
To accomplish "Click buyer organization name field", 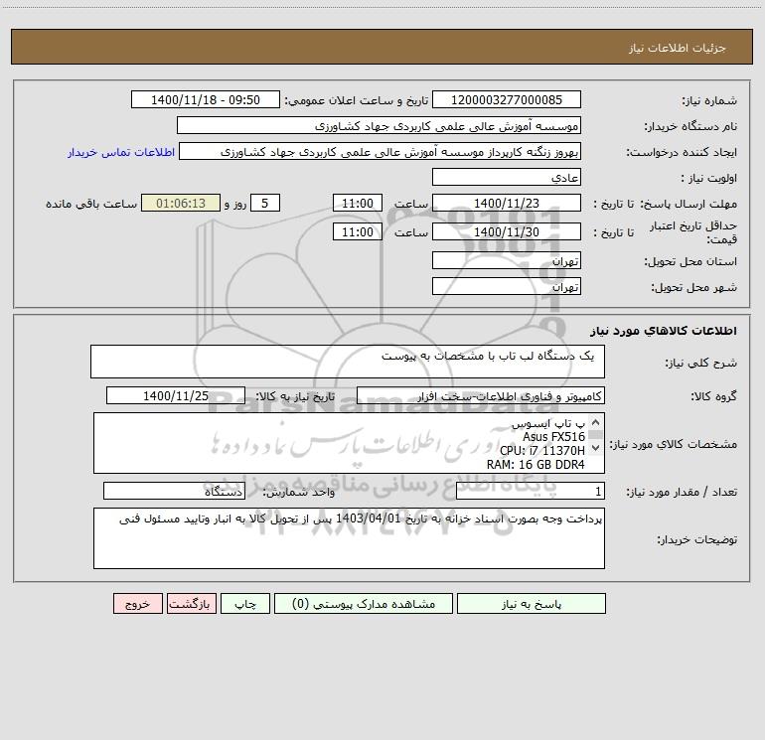I will click(x=379, y=125).
